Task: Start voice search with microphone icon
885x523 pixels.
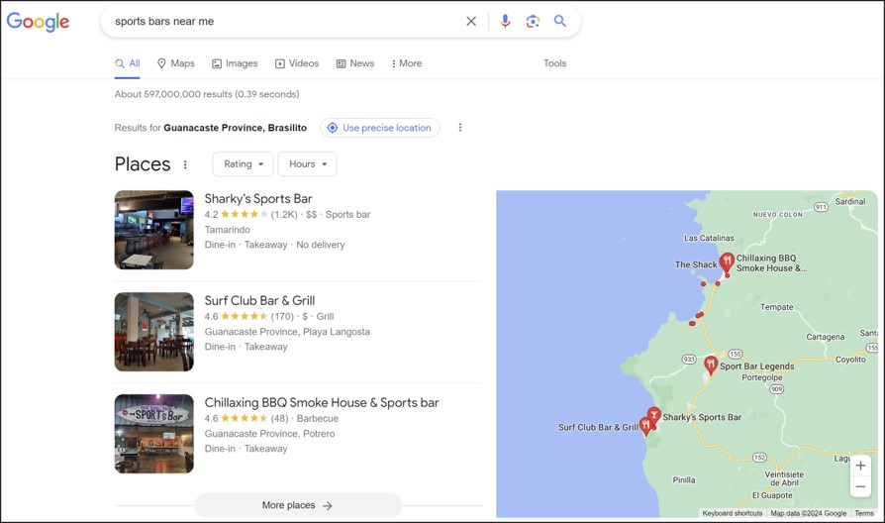Action: [x=505, y=21]
